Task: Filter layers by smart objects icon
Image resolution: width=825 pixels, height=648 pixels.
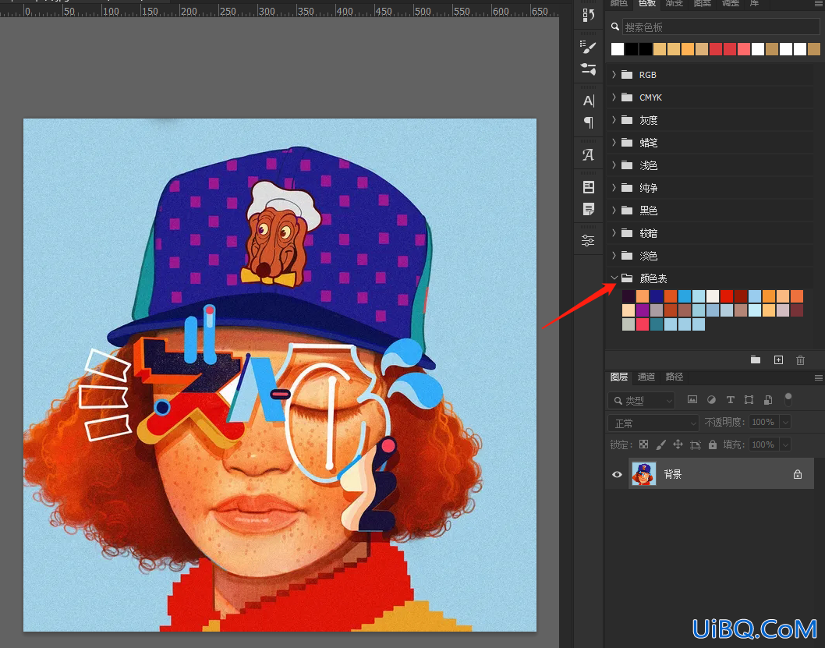Action: [x=768, y=400]
